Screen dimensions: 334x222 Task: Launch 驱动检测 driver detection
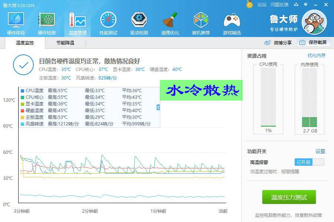click(138, 22)
